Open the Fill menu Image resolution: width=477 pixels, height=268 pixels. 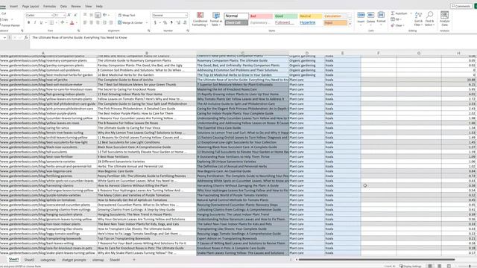pyautogui.click(x=396, y=19)
